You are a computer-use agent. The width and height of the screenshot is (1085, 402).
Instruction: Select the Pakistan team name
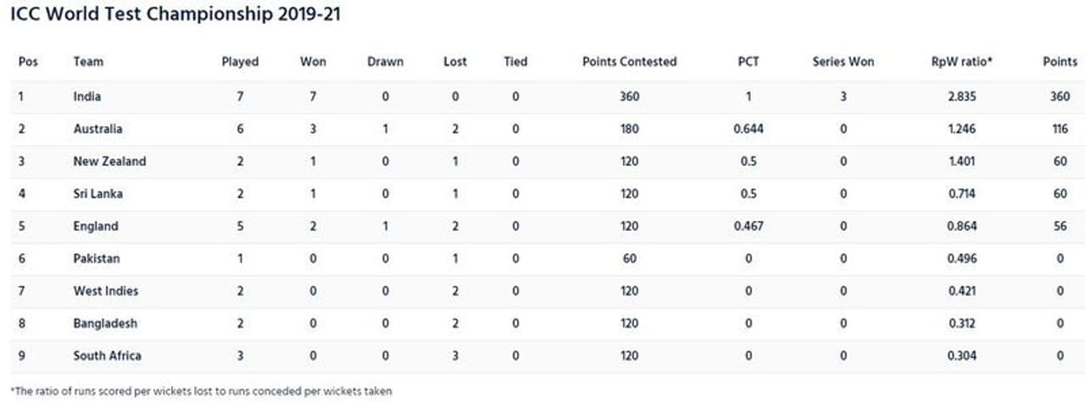pyautogui.click(x=97, y=258)
